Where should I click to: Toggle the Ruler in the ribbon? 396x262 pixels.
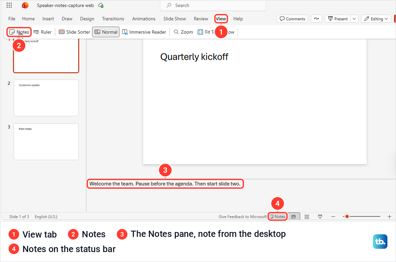43,32
